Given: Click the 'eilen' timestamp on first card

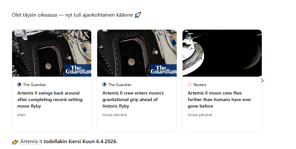Looking at the screenshot, I should point(21,115).
